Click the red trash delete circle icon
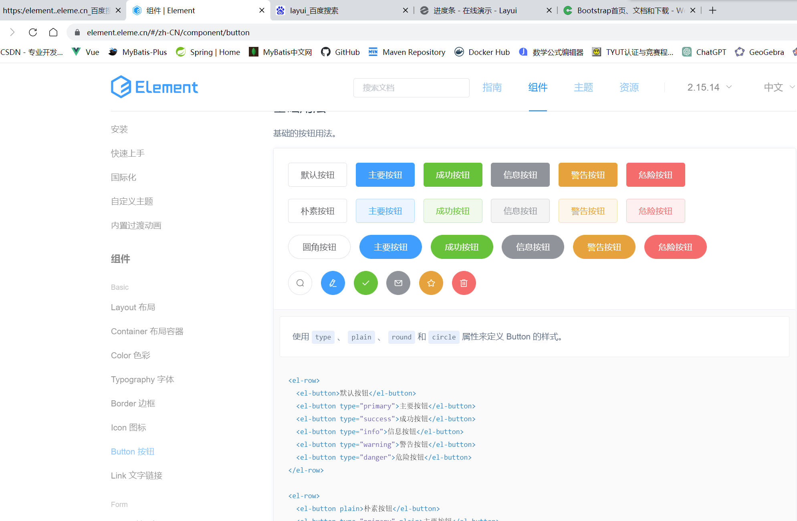797x521 pixels. tap(464, 283)
